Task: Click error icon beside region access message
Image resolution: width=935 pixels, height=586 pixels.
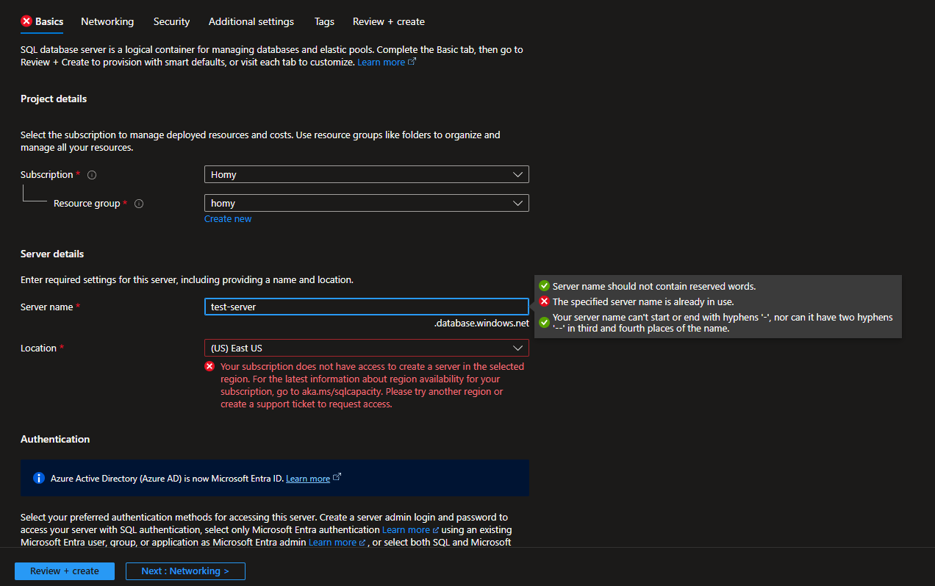Action: [209, 365]
